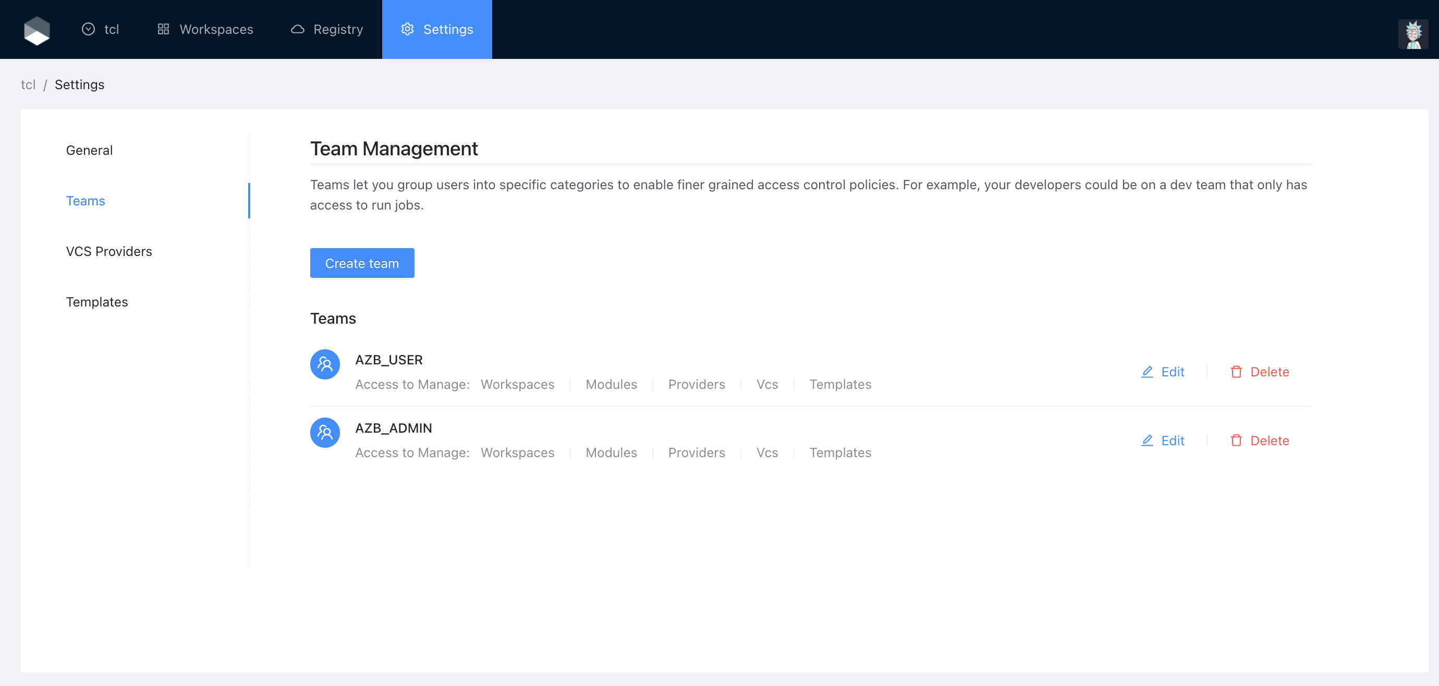This screenshot has width=1439, height=686.
Task: Click the AZB_USER team name
Action: click(389, 360)
